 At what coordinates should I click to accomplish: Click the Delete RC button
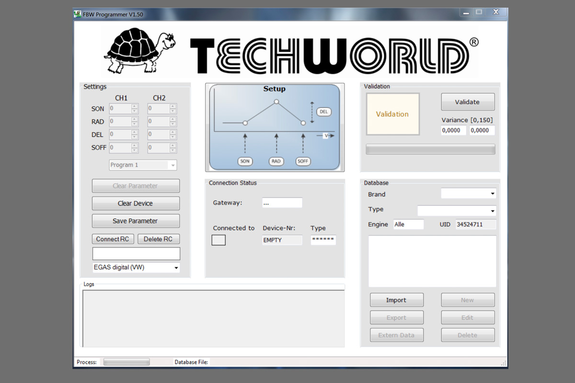tap(159, 239)
